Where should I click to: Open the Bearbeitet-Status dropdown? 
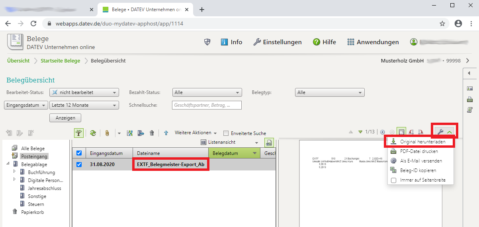pos(84,92)
